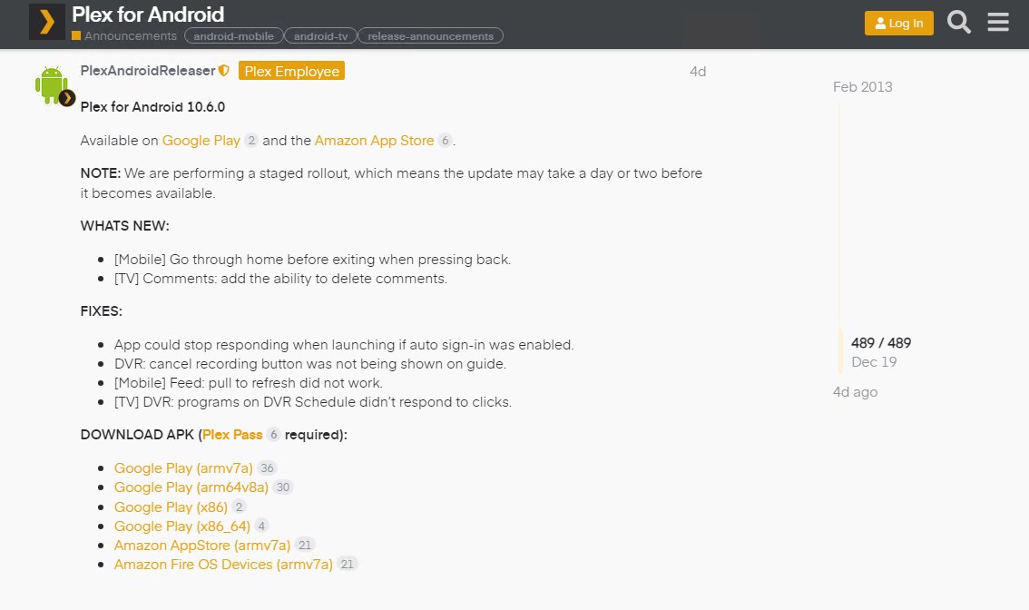Select the android-mobile tag
The image size is (1029, 610).
click(233, 36)
